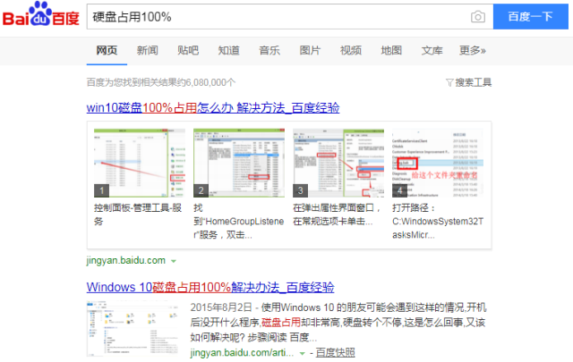Click the 打开路径 C:WindowsSystem32 caption
573x362 pixels.
coord(438,222)
